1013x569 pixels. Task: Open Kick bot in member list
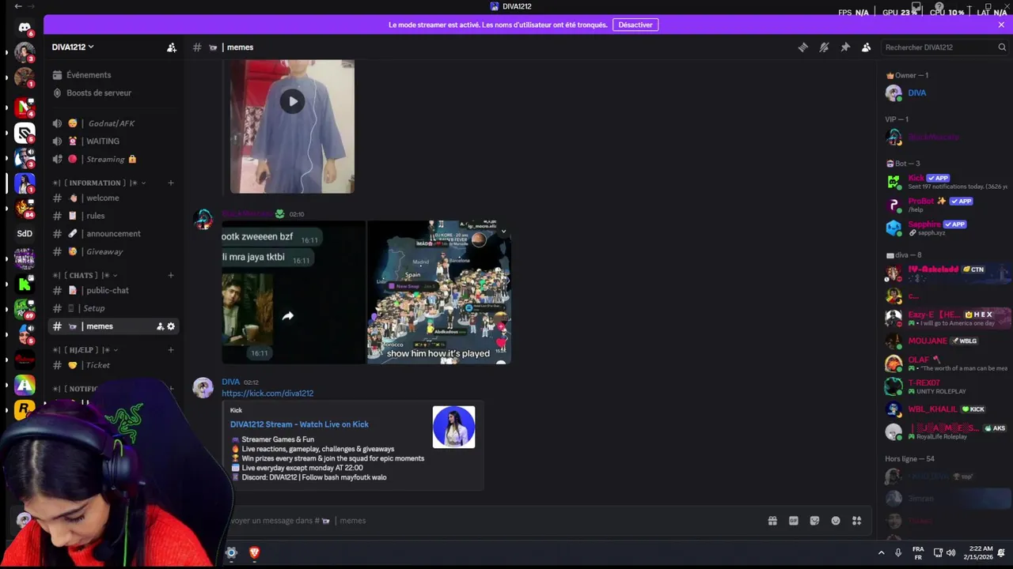tap(947, 182)
